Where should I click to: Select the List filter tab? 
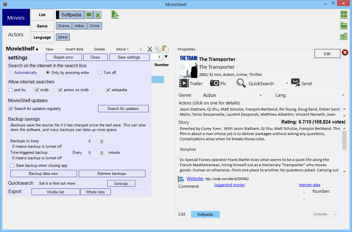(x=42, y=15)
